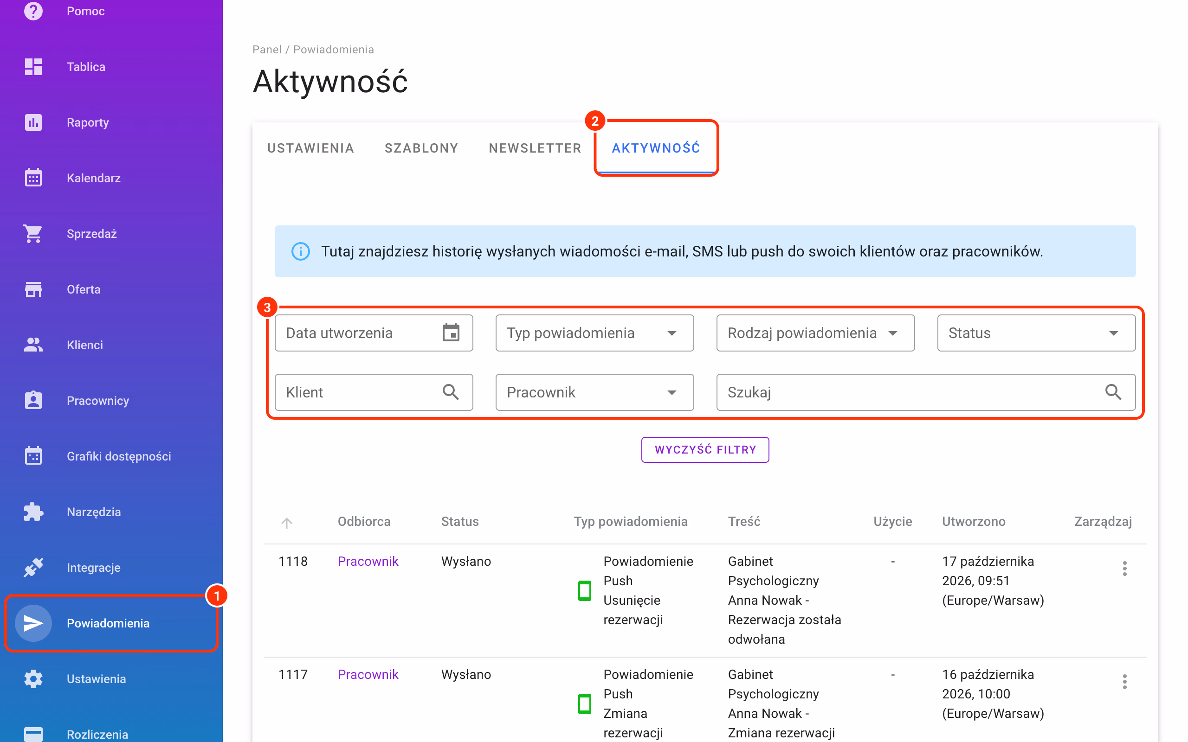This screenshot has height=742, width=1188.
Task: Click the magnifier in Szukaj field
Action: [1113, 392]
